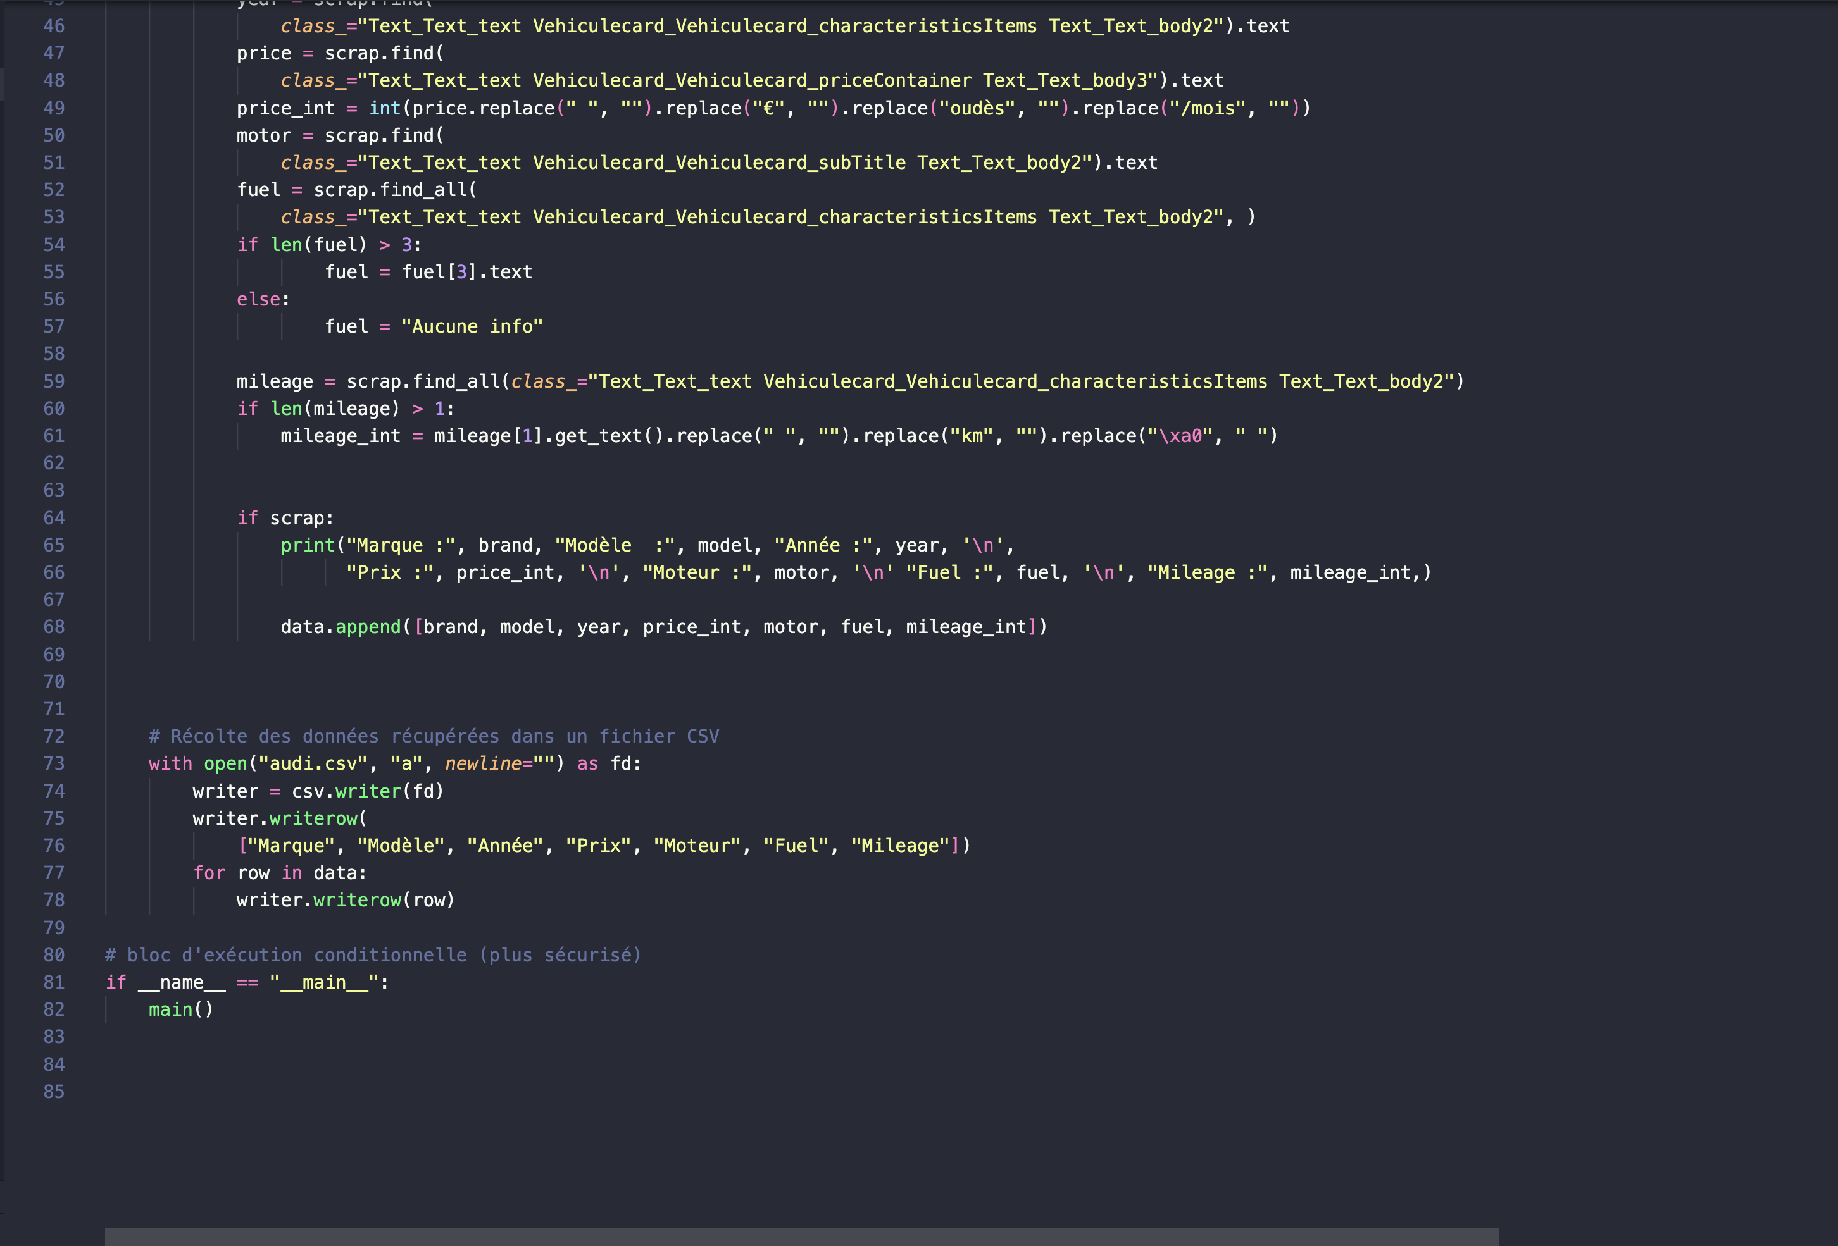Click the 'price_int' variable on line 49
Screen dimensions: 1838x1246
[285, 108]
